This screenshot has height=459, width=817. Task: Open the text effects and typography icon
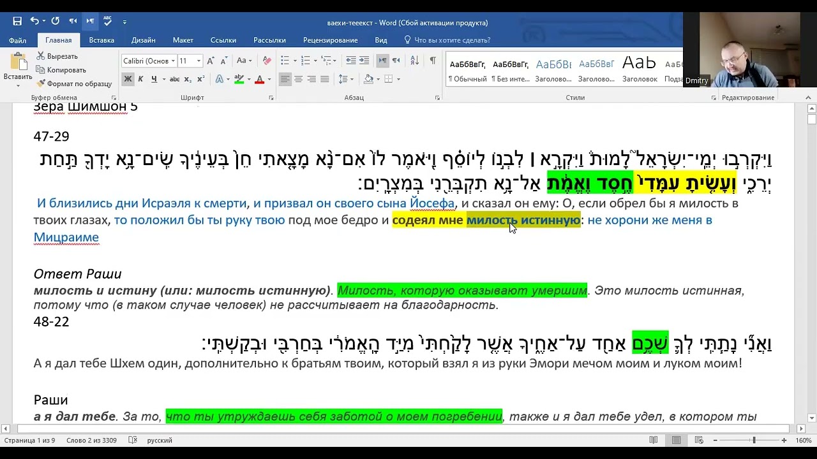[219, 79]
